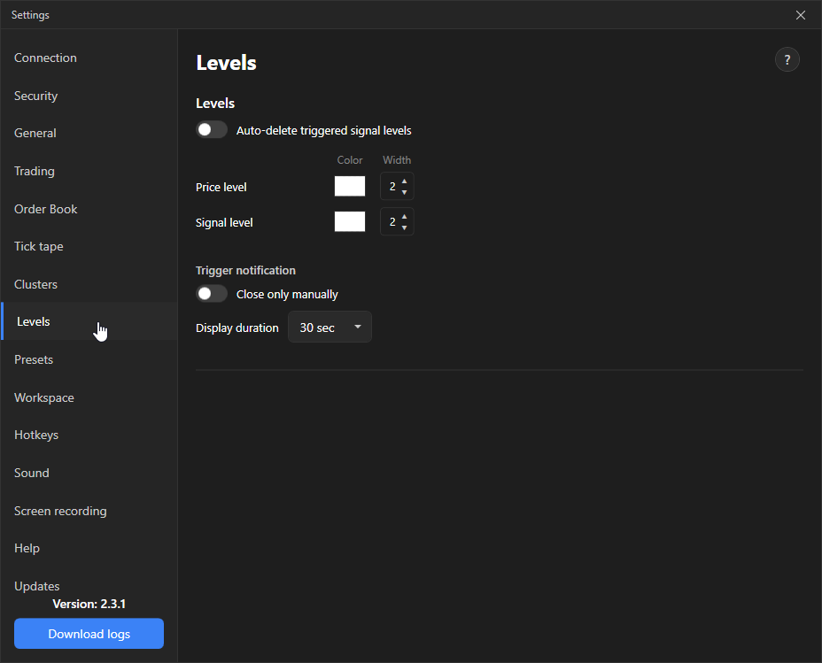Screen dimensions: 822x663
Task: Select Tick tape in sidebar
Action: pyautogui.click(x=89, y=246)
